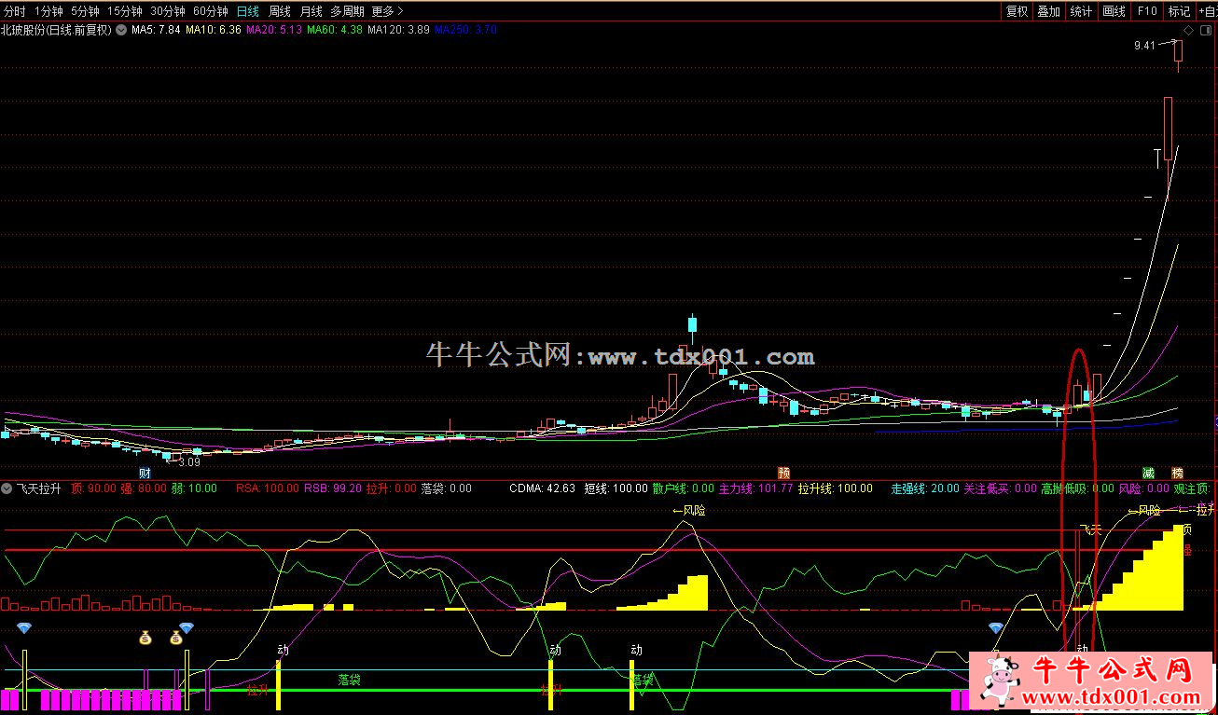This screenshot has width=1218, height=715.
Task: Click the MA20: 5.13 label
Action: tap(274, 30)
